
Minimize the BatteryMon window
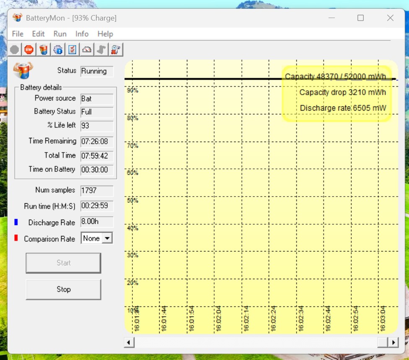click(x=331, y=18)
